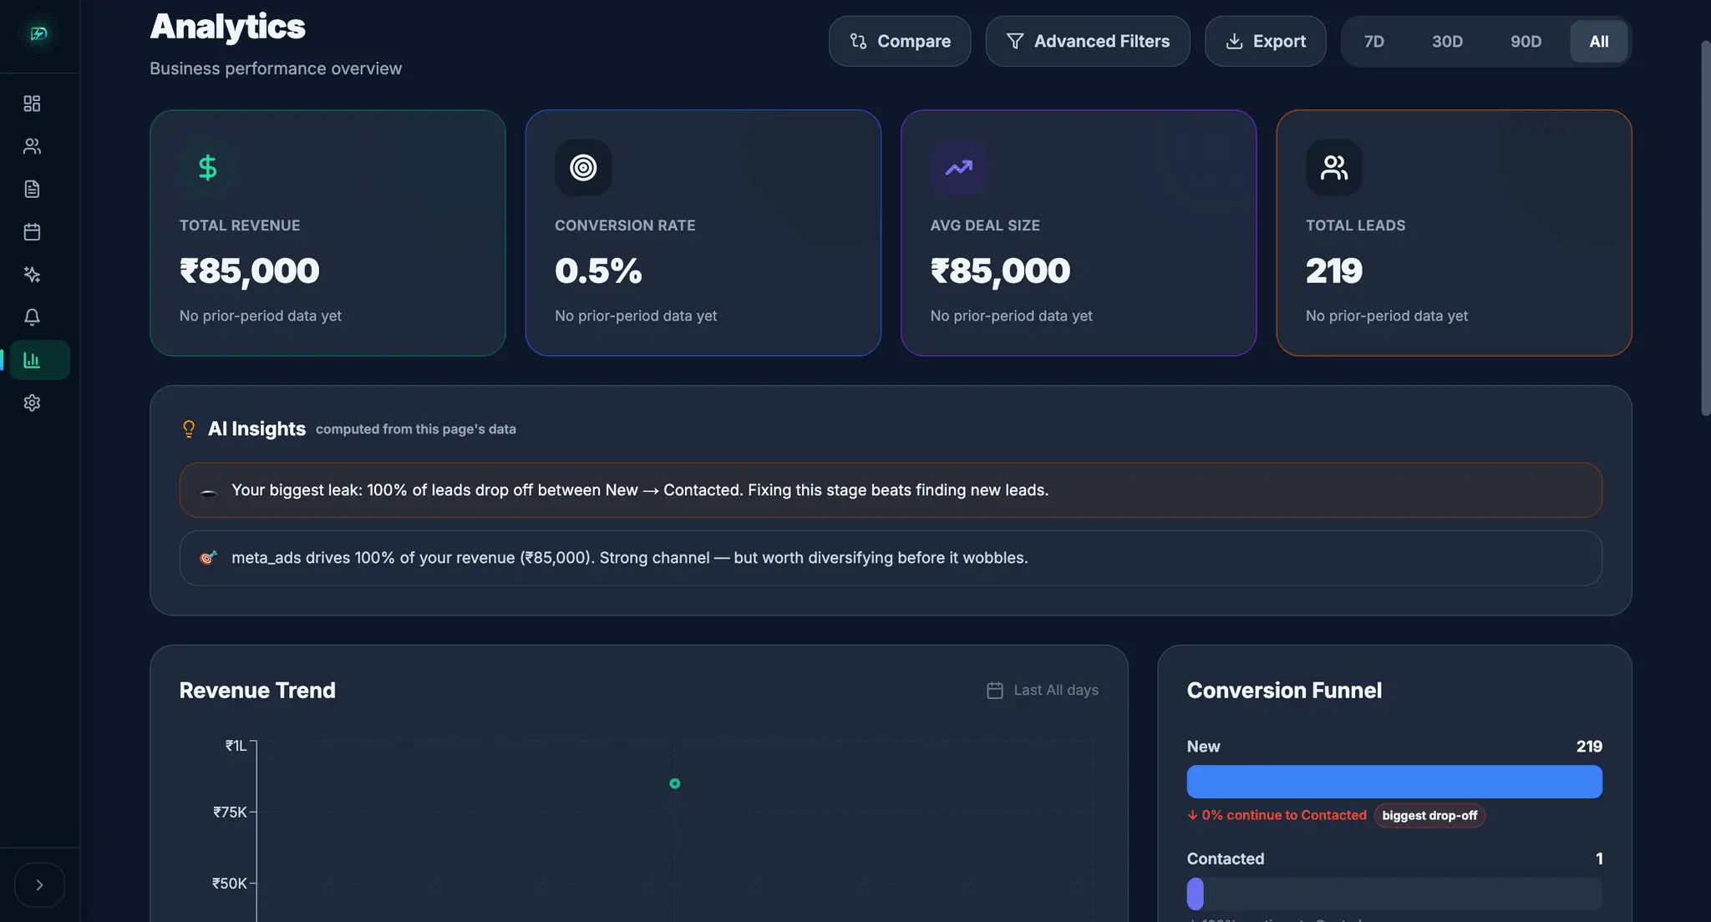Select the 7D time range
Screen dimensions: 1711x922
coord(1374,41)
